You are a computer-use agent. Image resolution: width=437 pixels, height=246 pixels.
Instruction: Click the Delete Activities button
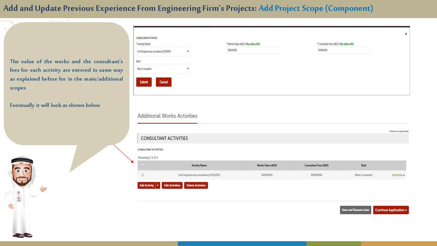coord(196,186)
